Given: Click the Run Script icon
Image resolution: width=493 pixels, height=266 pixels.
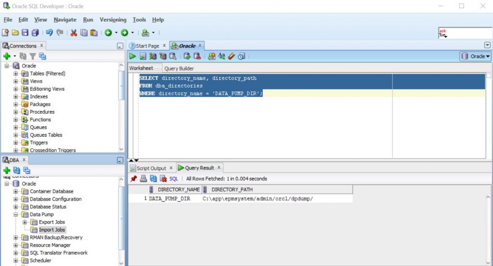Looking at the screenshot, I should click(x=143, y=56).
